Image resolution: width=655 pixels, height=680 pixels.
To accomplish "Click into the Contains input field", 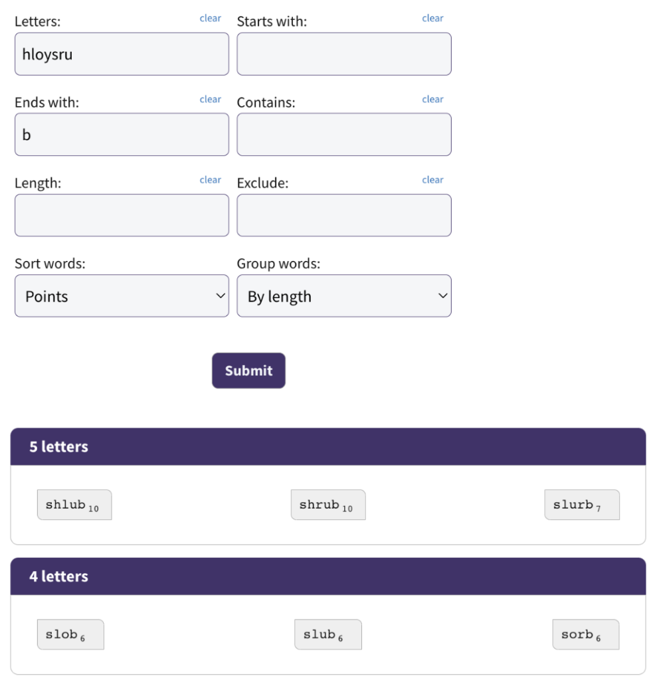I will point(344,134).
